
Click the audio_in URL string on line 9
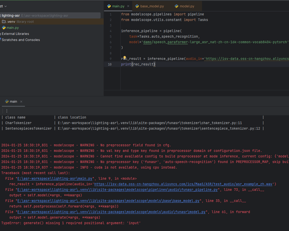pyautogui.click(x=247, y=59)
